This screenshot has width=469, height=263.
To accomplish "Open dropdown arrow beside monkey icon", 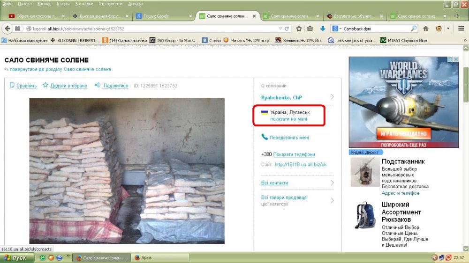I will [448, 29].
